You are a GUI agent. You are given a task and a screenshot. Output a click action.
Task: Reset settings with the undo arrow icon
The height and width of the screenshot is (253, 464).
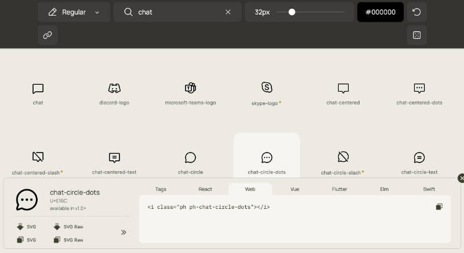416,12
